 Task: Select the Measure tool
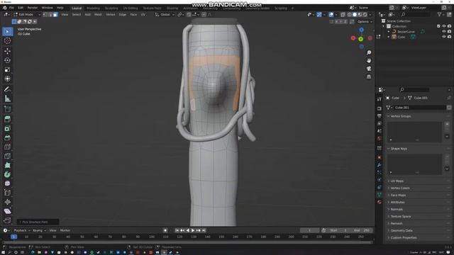(x=8, y=98)
